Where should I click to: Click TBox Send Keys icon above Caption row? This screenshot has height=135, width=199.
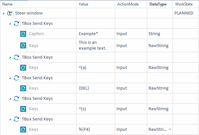(16, 24)
